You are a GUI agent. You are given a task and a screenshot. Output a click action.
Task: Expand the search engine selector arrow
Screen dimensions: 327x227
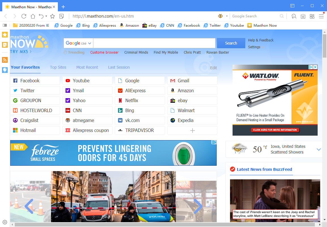(227, 16)
